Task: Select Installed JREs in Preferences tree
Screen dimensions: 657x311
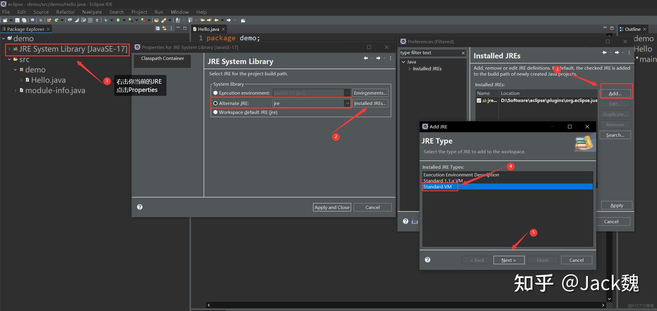Action: 427,68
